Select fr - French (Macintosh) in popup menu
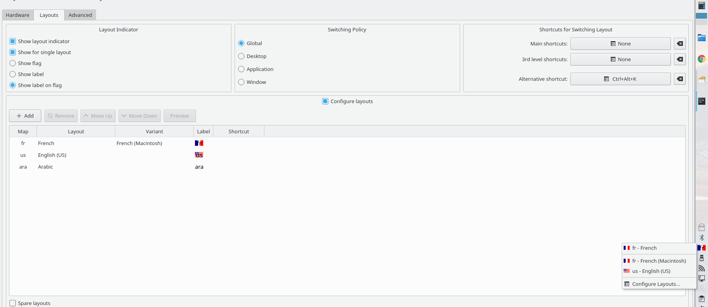This screenshot has height=307, width=708. tap(659, 261)
